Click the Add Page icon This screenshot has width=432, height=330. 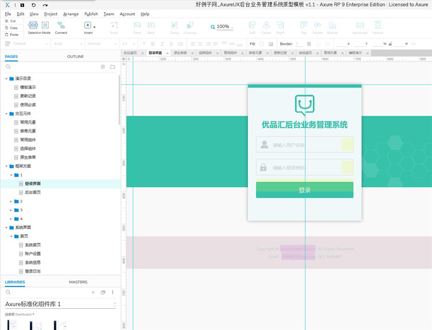[x=103, y=67]
